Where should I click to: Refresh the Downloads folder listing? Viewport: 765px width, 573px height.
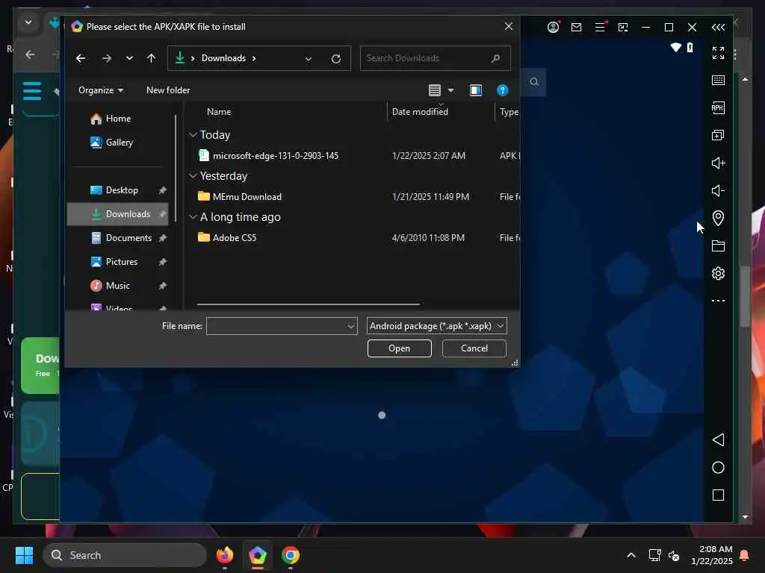(335, 58)
